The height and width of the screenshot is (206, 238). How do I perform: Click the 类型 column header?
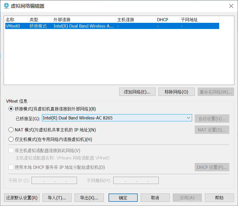click(40, 20)
